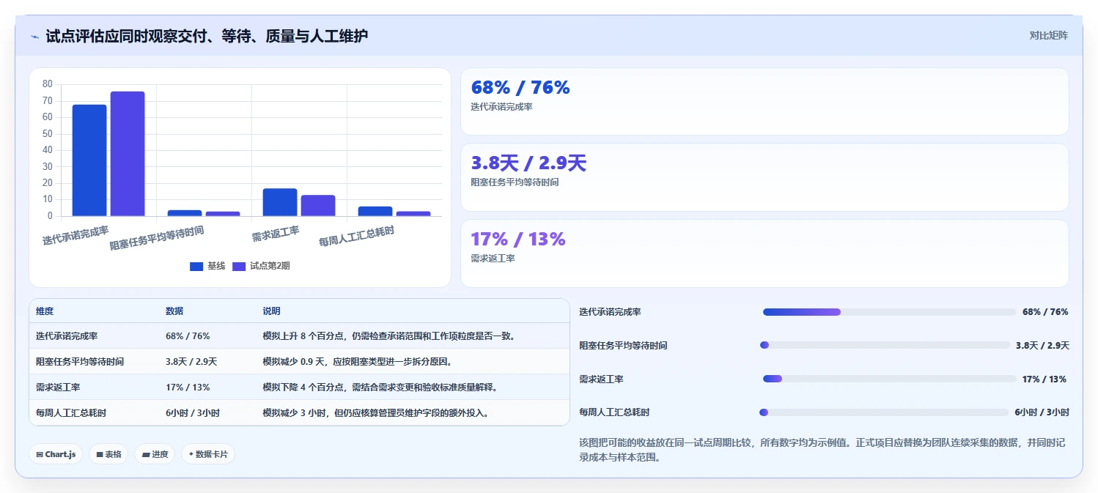Select the 表格 chip
This screenshot has height=493, width=1098.
[x=108, y=454]
